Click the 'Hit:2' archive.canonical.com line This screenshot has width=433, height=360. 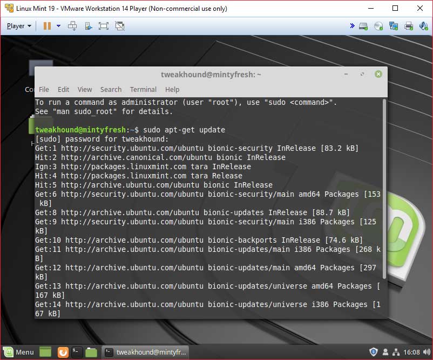[x=160, y=157]
